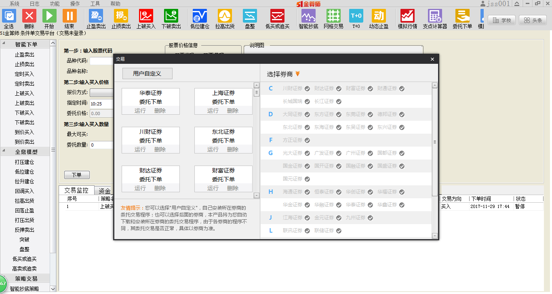Open the 帮助 menu
552x294 pixels.
coord(115,4)
